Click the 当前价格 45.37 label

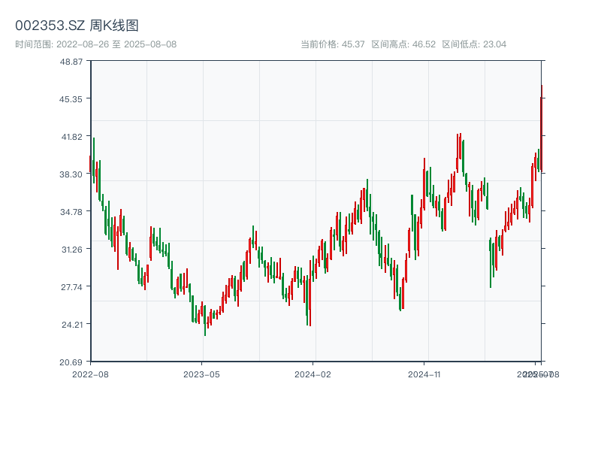pyautogui.click(x=333, y=44)
